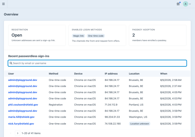Click the Overview page heading
The height and width of the screenshot is (137, 195).
[x=11, y=14]
